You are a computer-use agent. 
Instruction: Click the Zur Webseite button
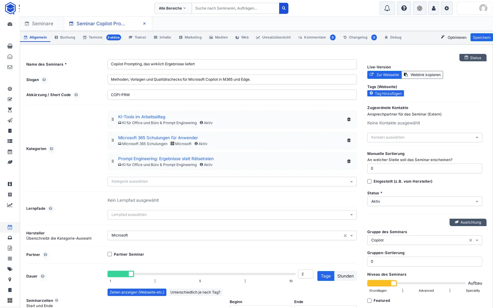click(x=384, y=75)
